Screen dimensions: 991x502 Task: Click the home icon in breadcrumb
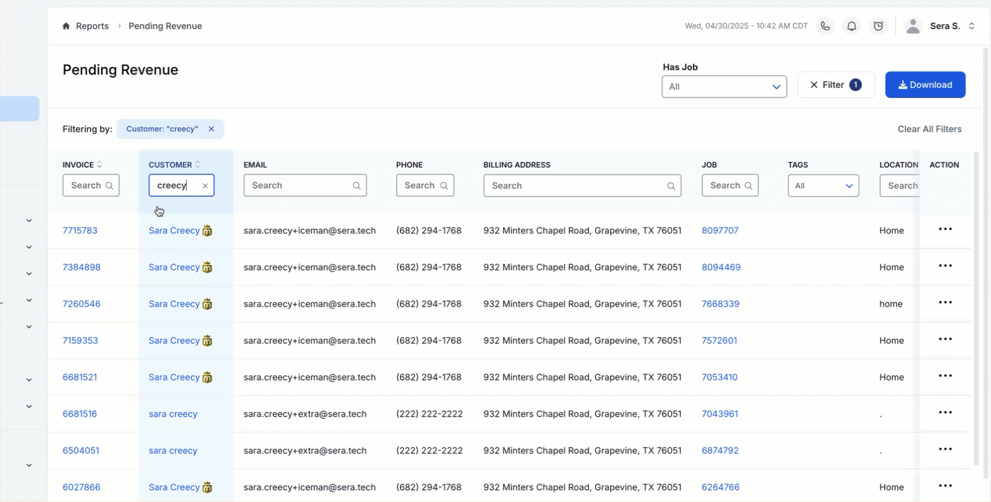point(66,26)
